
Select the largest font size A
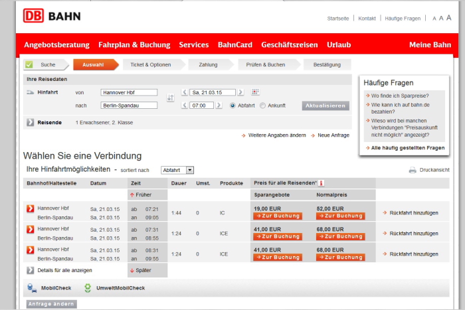(x=449, y=18)
